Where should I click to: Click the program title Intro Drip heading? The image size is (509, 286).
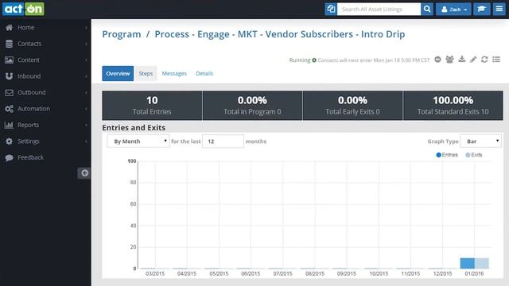[x=280, y=34]
